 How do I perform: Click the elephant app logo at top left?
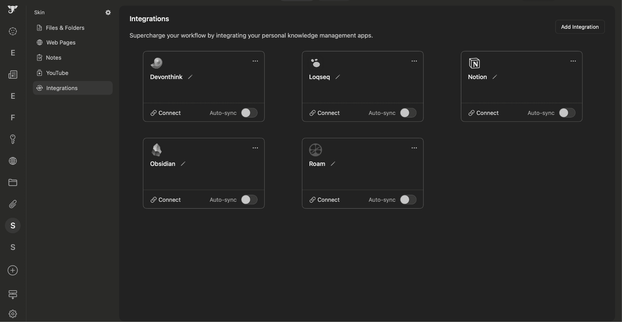pos(12,9)
